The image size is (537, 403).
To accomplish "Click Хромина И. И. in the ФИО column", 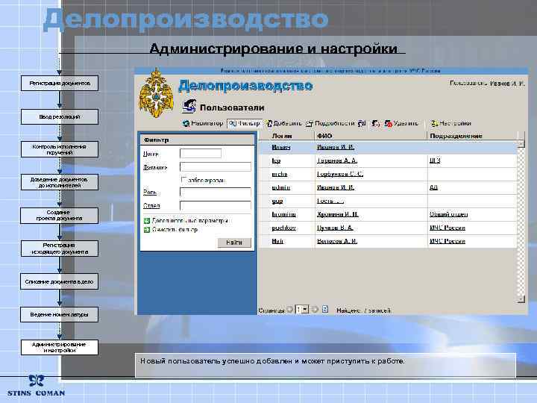I will point(338,214).
